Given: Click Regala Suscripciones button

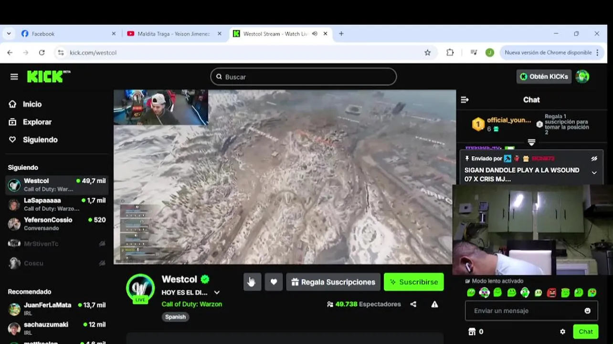Looking at the screenshot, I should (x=333, y=282).
